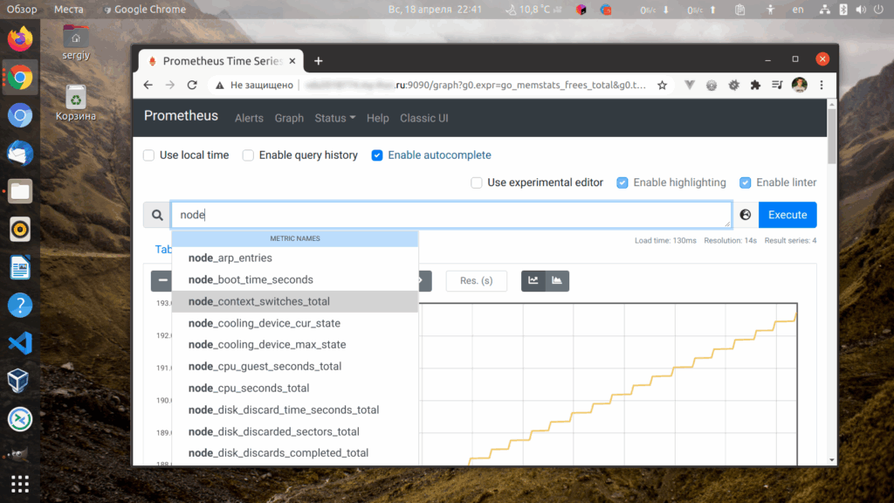Go back in Chrome
This screenshot has height=503, width=894.
coord(148,85)
